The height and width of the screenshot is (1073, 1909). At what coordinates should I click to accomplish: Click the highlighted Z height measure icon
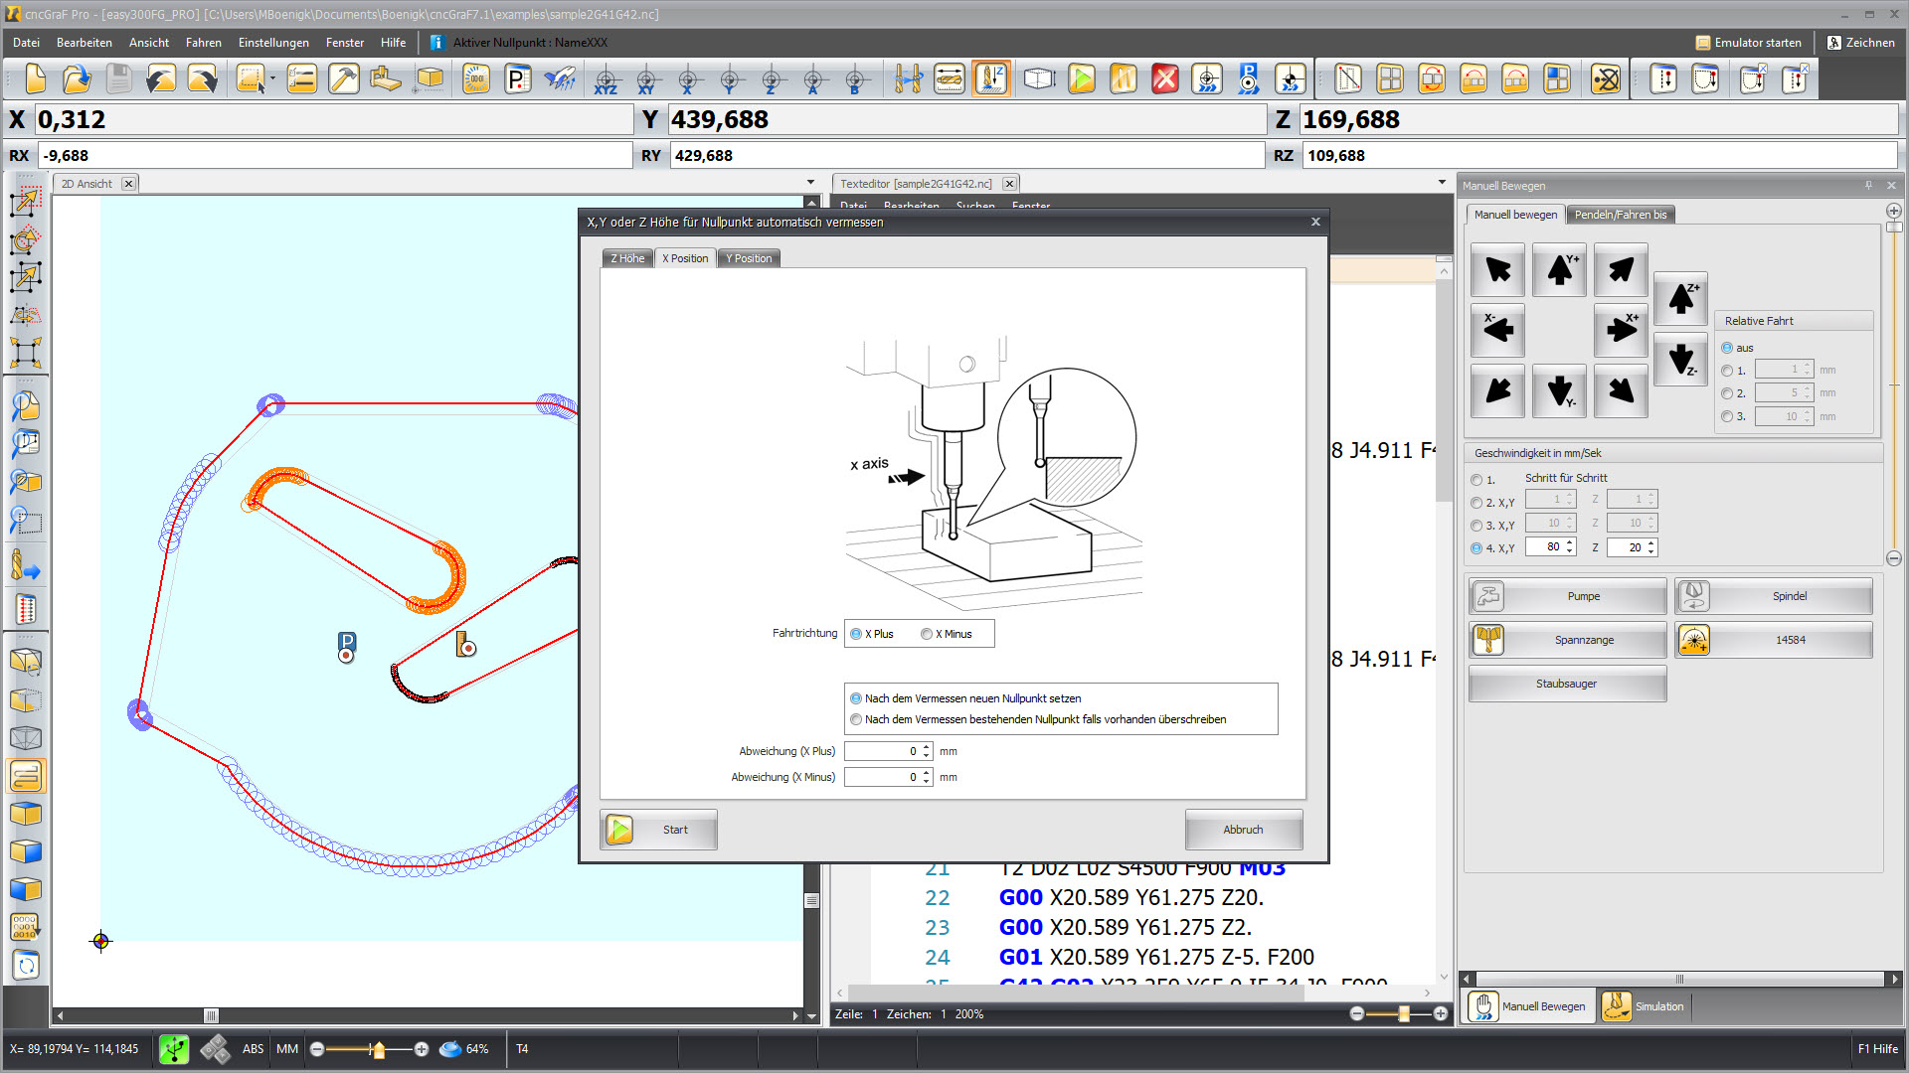pos(991,78)
